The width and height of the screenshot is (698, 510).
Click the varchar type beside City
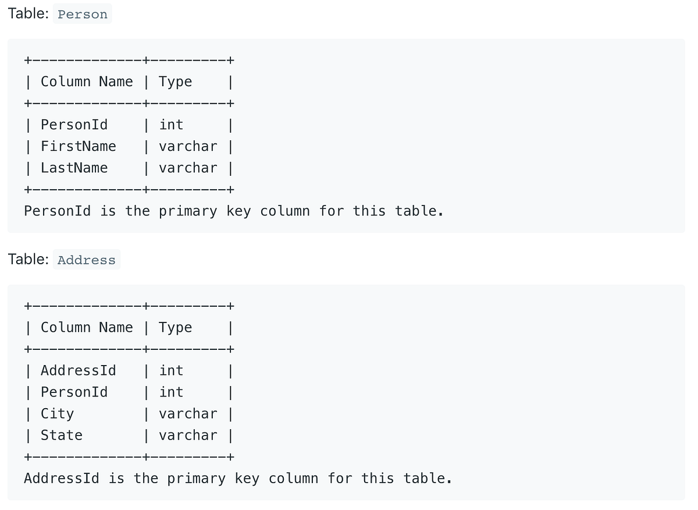188,413
